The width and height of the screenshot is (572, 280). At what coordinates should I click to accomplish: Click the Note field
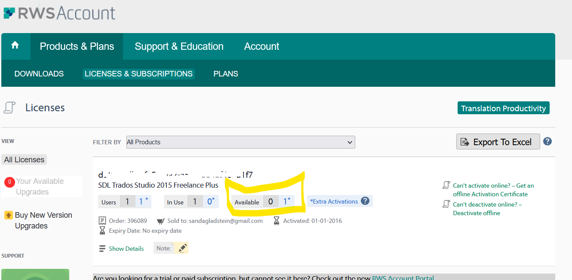(171, 248)
